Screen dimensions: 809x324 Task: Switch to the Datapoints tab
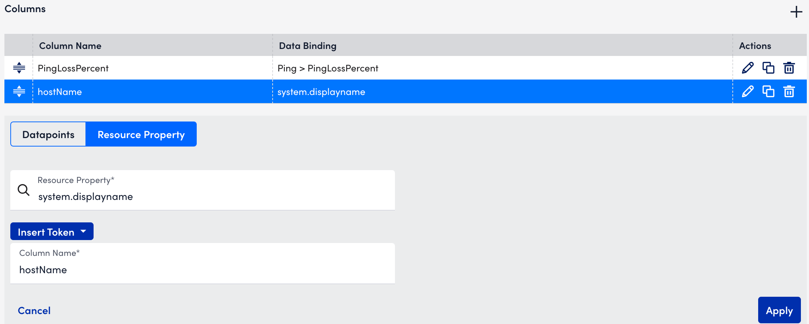pyautogui.click(x=48, y=134)
